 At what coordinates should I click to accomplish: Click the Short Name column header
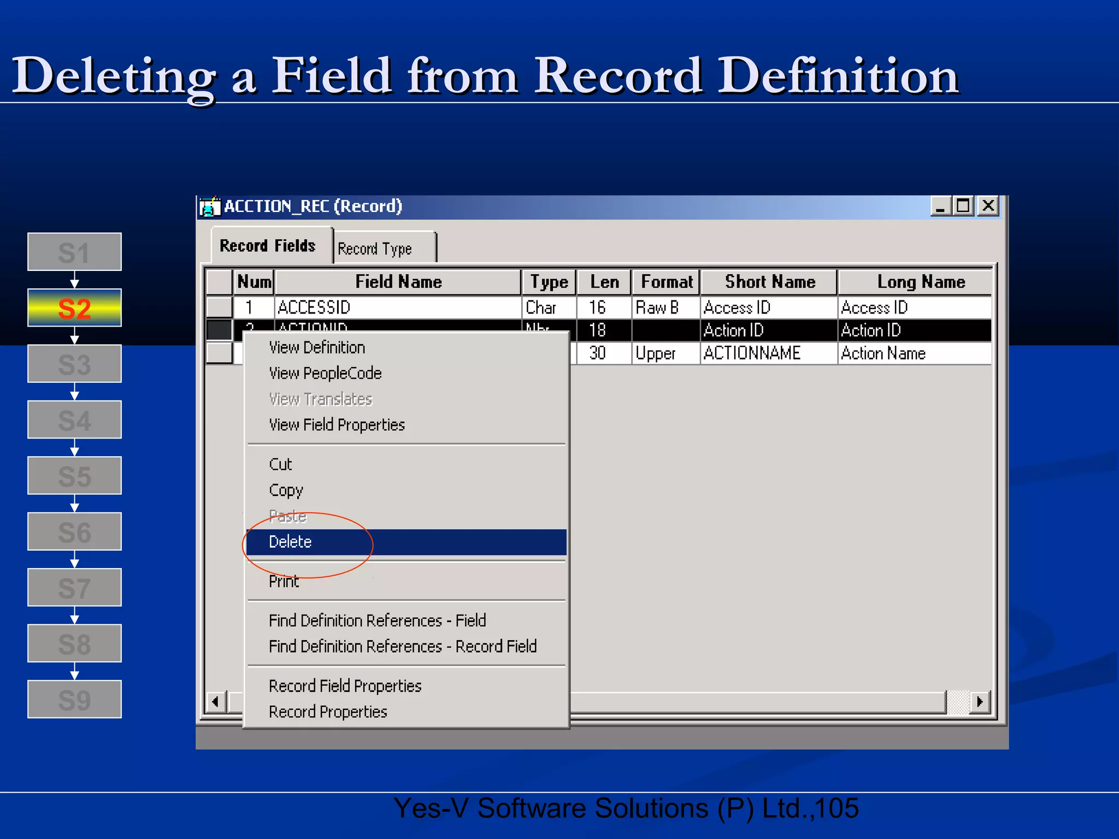click(x=769, y=282)
